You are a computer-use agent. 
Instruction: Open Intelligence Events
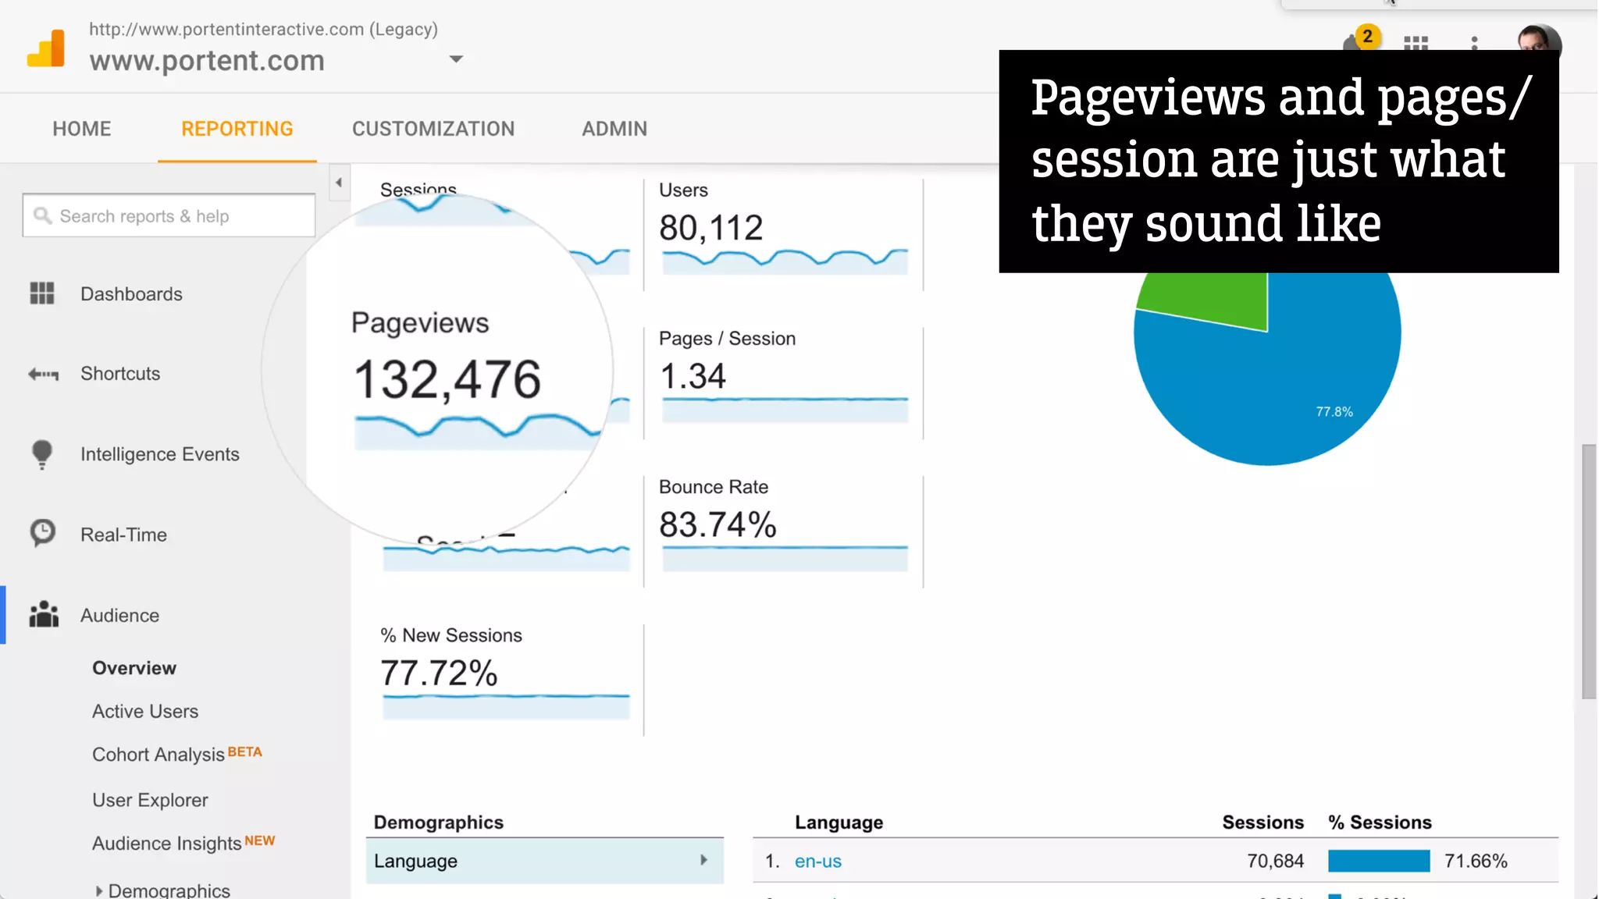pos(160,454)
